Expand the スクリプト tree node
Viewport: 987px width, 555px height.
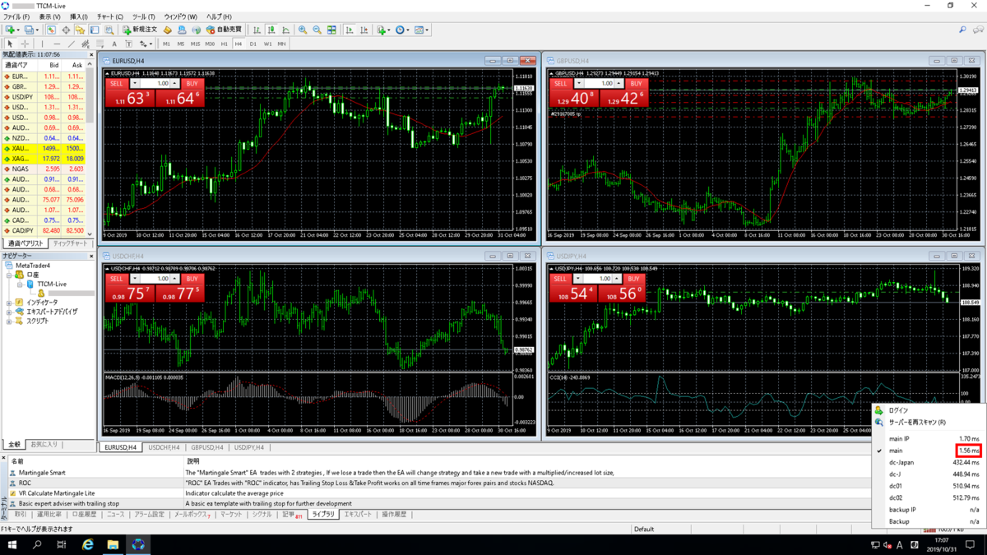click(x=9, y=321)
